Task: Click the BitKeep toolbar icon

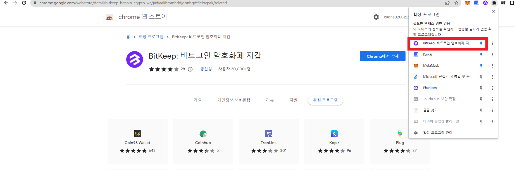Action: [x=485, y=3]
